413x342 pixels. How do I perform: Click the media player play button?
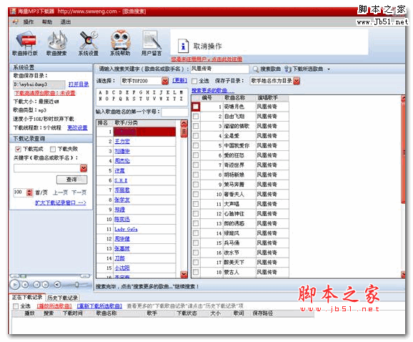(x=15, y=285)
